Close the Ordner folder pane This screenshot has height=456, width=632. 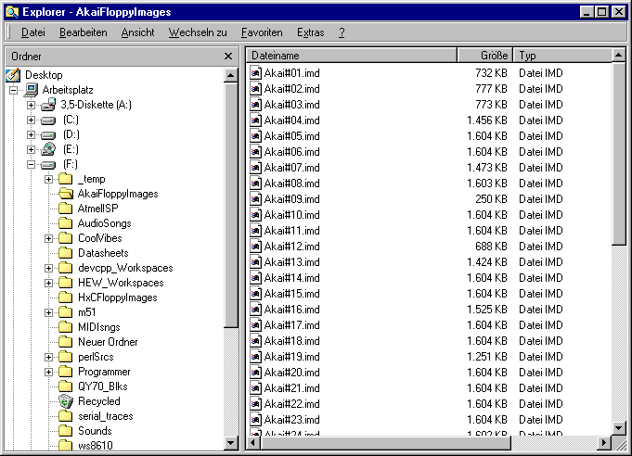coord(228,57)
